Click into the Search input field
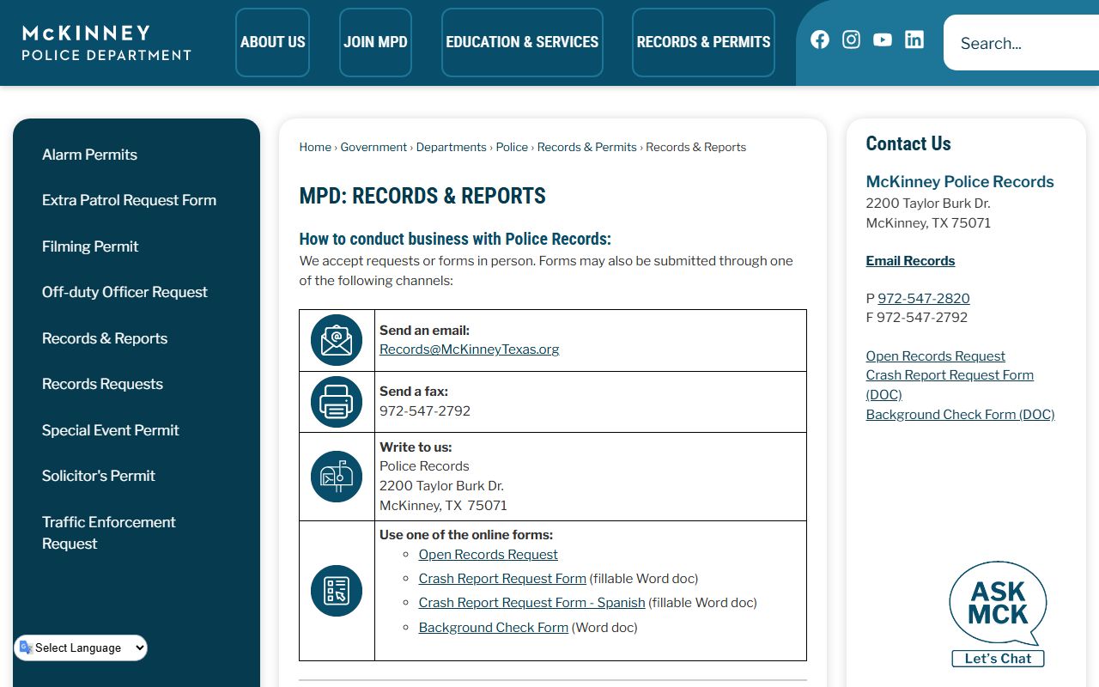The height and width of the screenshot is (687, 1099). tap(1022, 43)
